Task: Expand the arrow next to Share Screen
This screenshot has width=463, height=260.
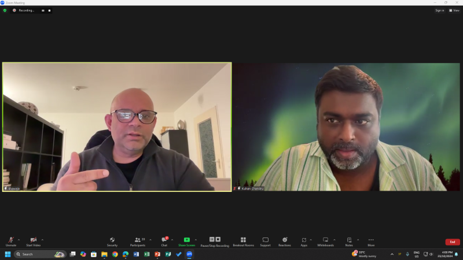Action: pyautogui.click(x=196, y=239)
